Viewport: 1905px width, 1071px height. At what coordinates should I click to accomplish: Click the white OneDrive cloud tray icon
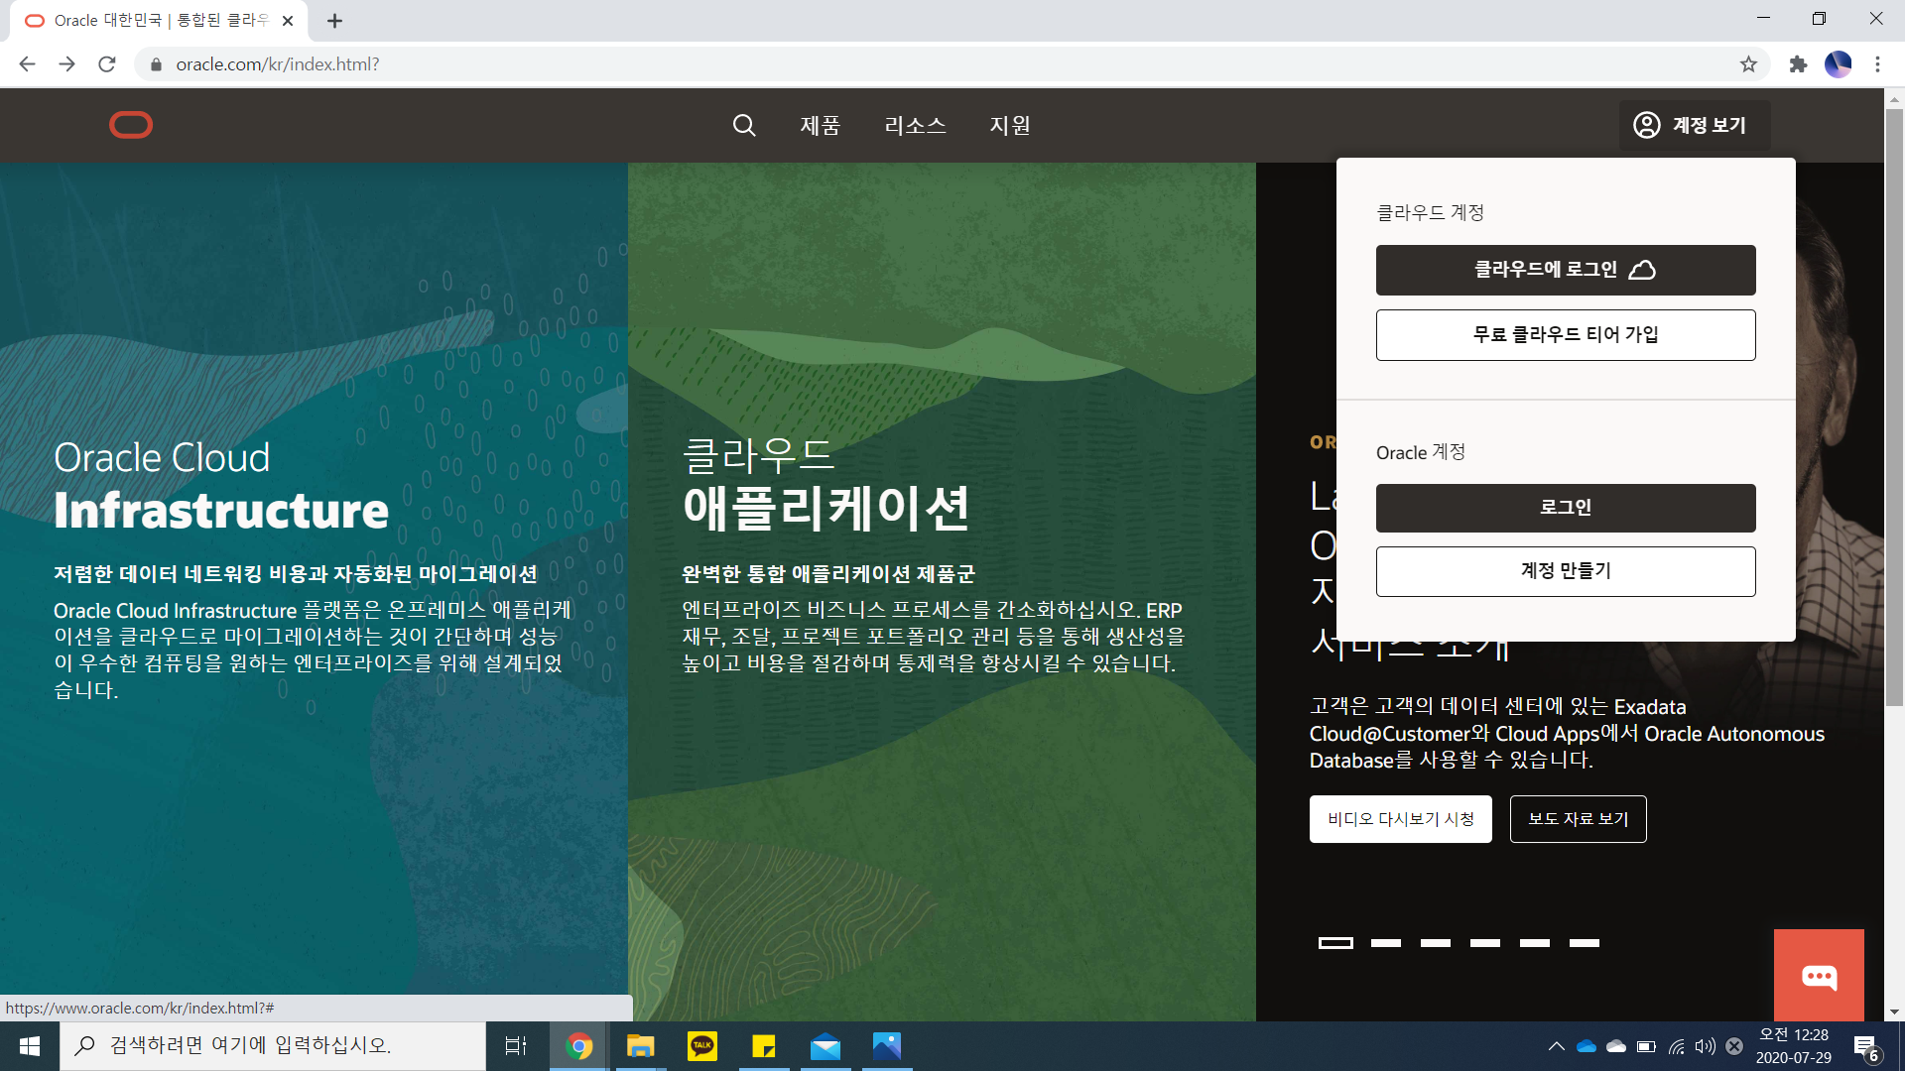(x=1616, y=1046)
